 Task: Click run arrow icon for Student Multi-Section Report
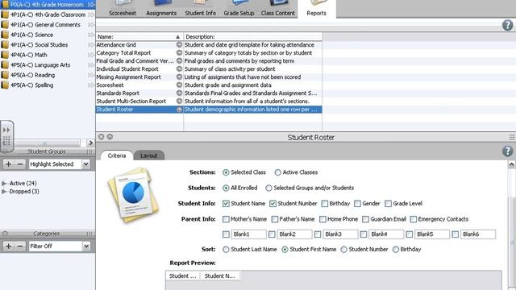click(x=179, y=101)
